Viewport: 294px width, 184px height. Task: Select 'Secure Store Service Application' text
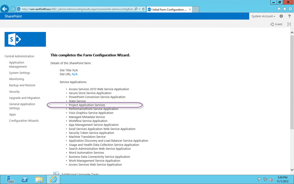[90, 93]
